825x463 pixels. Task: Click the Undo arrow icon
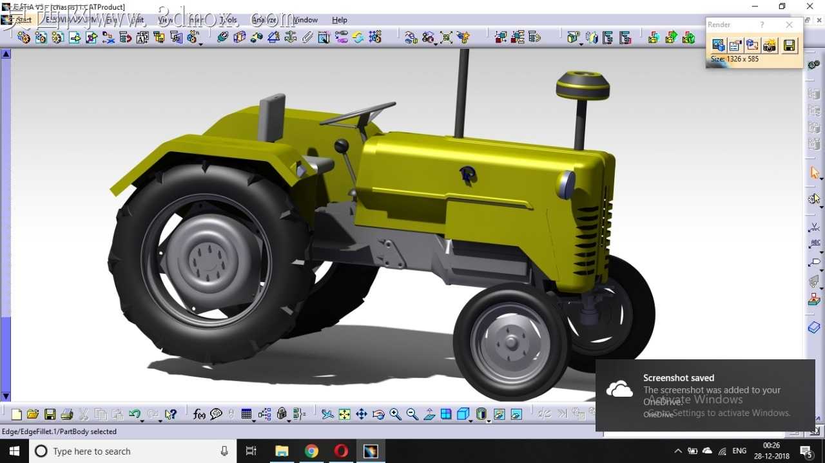tap(135, 414)
